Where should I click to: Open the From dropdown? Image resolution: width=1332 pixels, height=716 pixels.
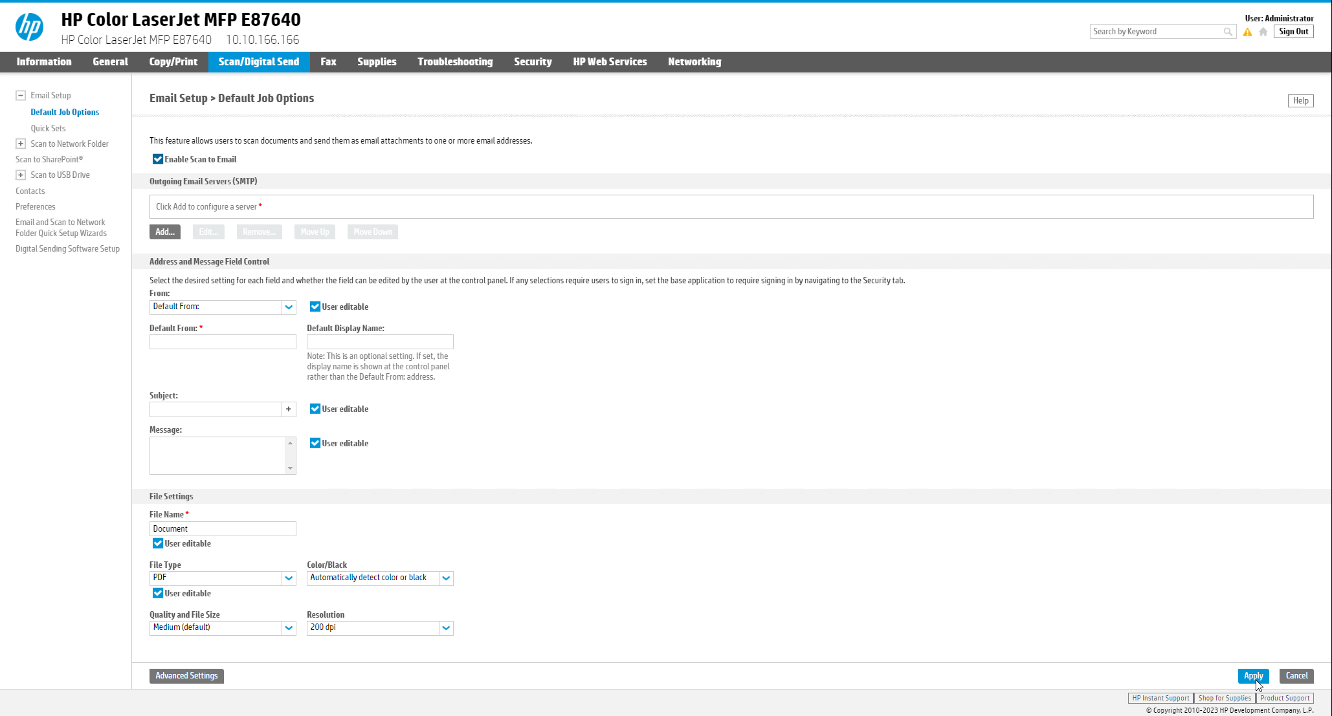coord(223,307)
